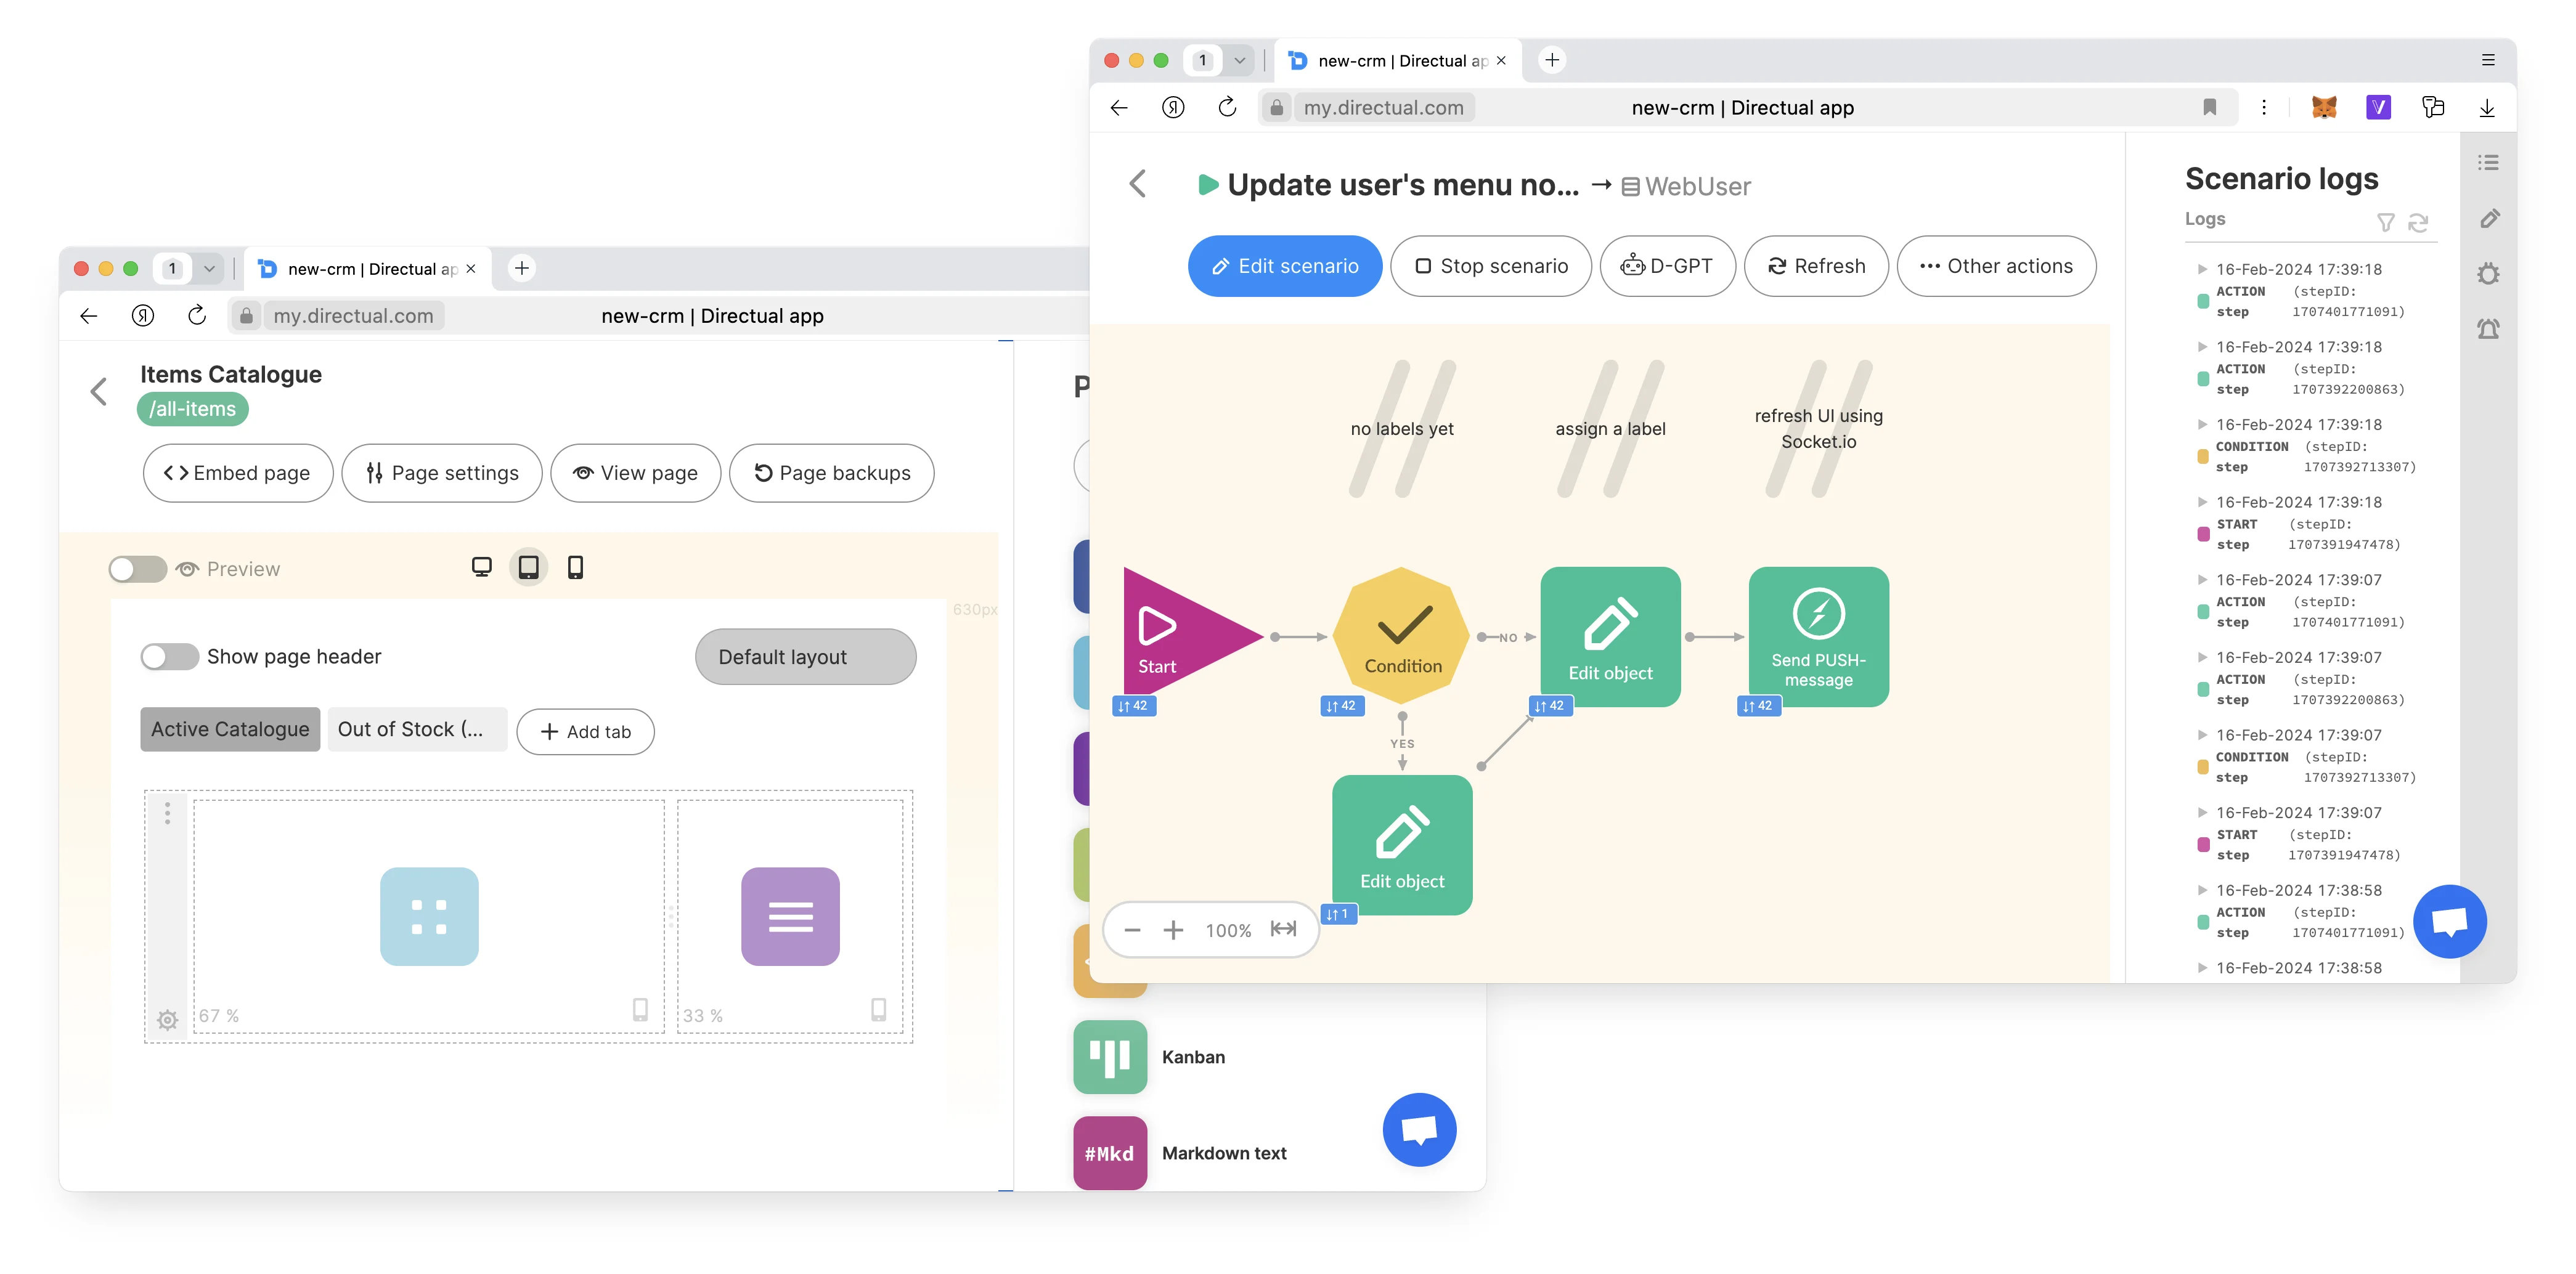Open MetaMask fox extension

click(x=2324, y=107)
